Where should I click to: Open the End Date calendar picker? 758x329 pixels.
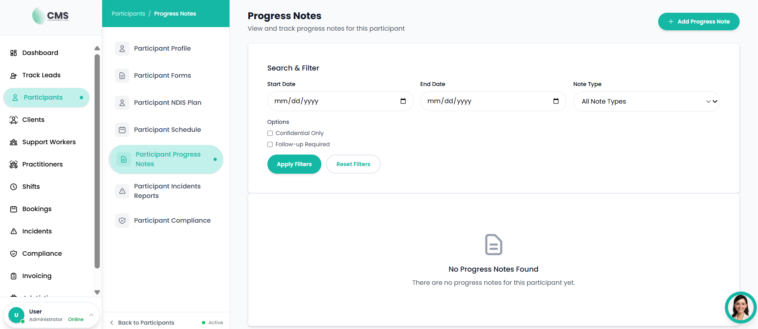556,101
